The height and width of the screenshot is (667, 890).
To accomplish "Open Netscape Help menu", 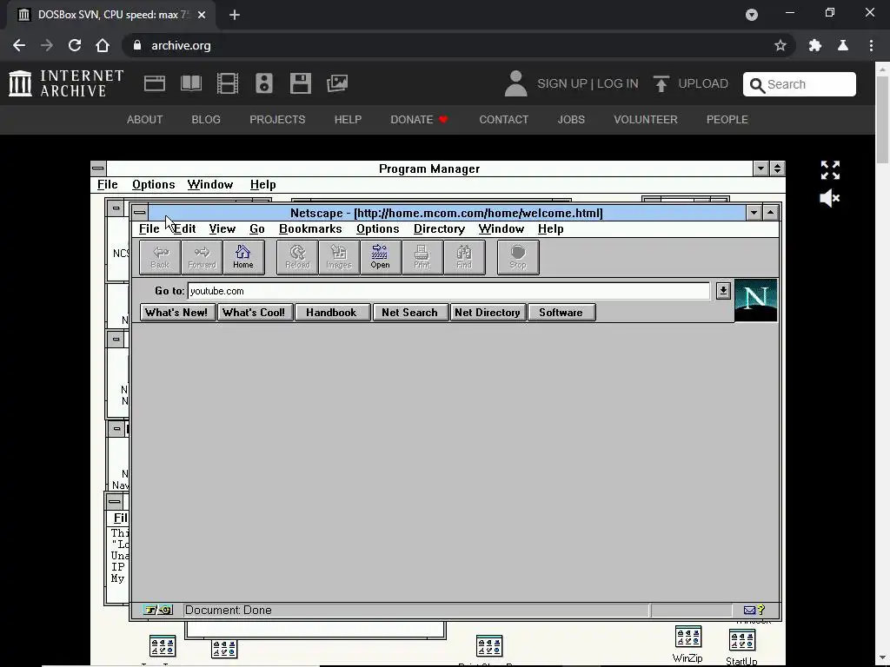I will [x=550, y=228].
